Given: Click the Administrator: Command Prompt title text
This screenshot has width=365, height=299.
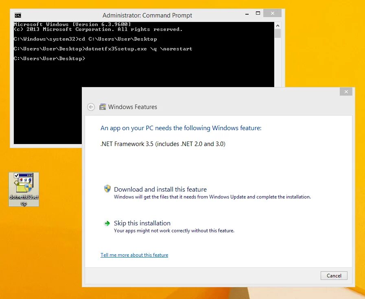Looking at the screenshot, I should pos(147,15).
